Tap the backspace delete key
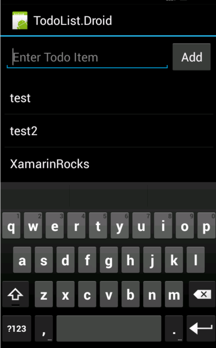The height and width of the screenshot is (348, 216). pyautogui.click(x=202, y=294)
